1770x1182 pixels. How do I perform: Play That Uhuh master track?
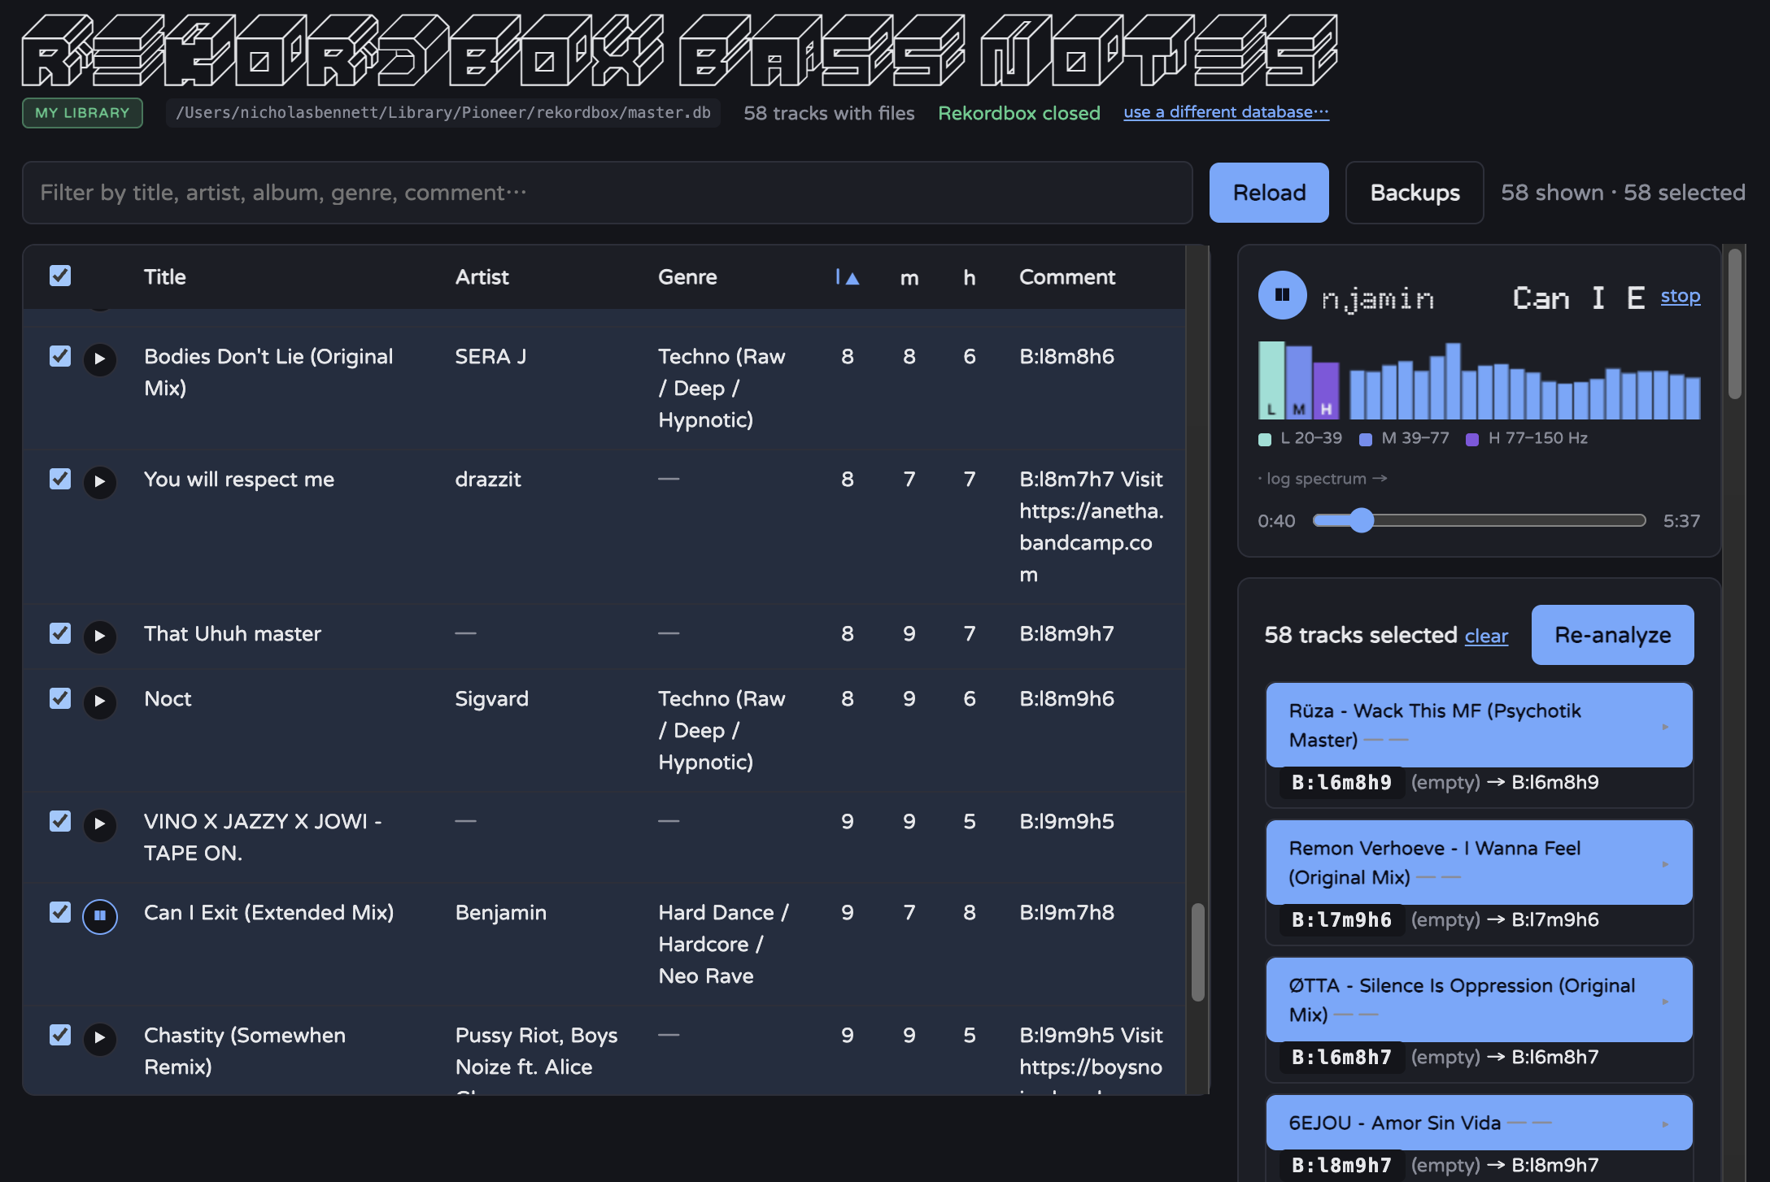99,636
